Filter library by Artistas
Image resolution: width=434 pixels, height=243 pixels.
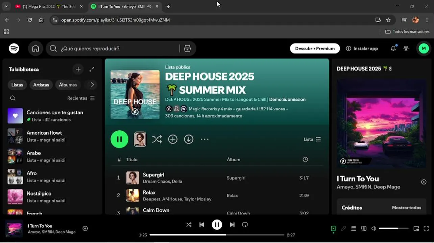pyautogui.click(x=41, y=85)
